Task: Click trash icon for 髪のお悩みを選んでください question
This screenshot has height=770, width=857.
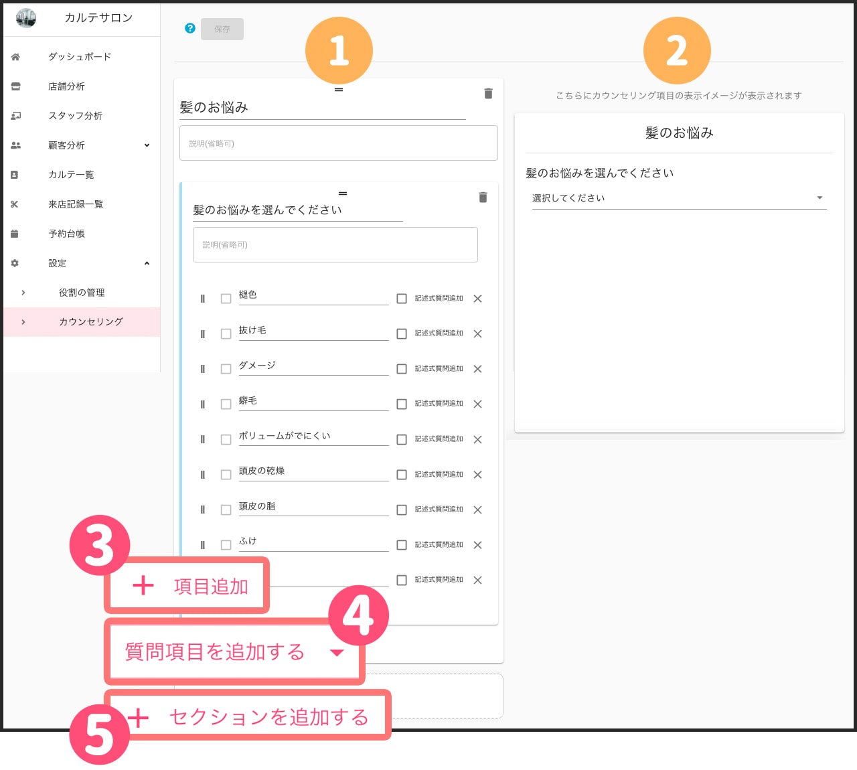Action: click(x=483, y=198)
